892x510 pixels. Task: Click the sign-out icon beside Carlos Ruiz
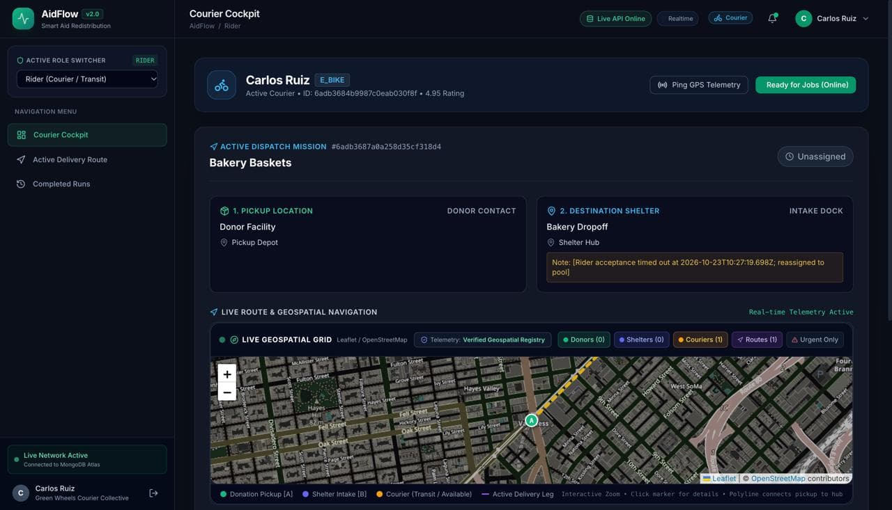(x=153, y=493)
